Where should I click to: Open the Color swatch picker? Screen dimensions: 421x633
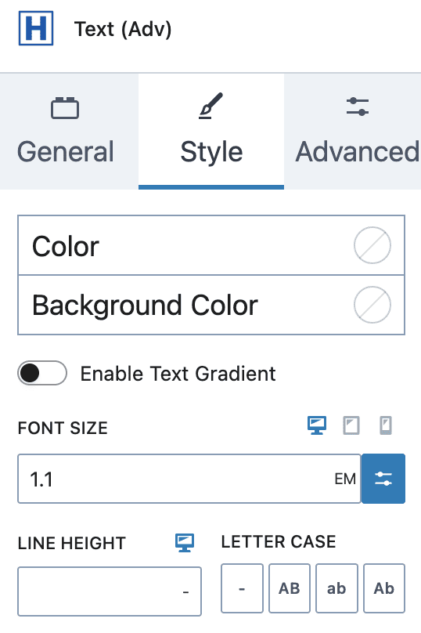coord(372,245)
